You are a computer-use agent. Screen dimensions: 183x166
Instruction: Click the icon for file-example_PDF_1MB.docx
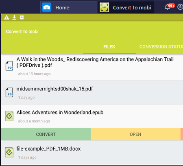tap(9, 152)
